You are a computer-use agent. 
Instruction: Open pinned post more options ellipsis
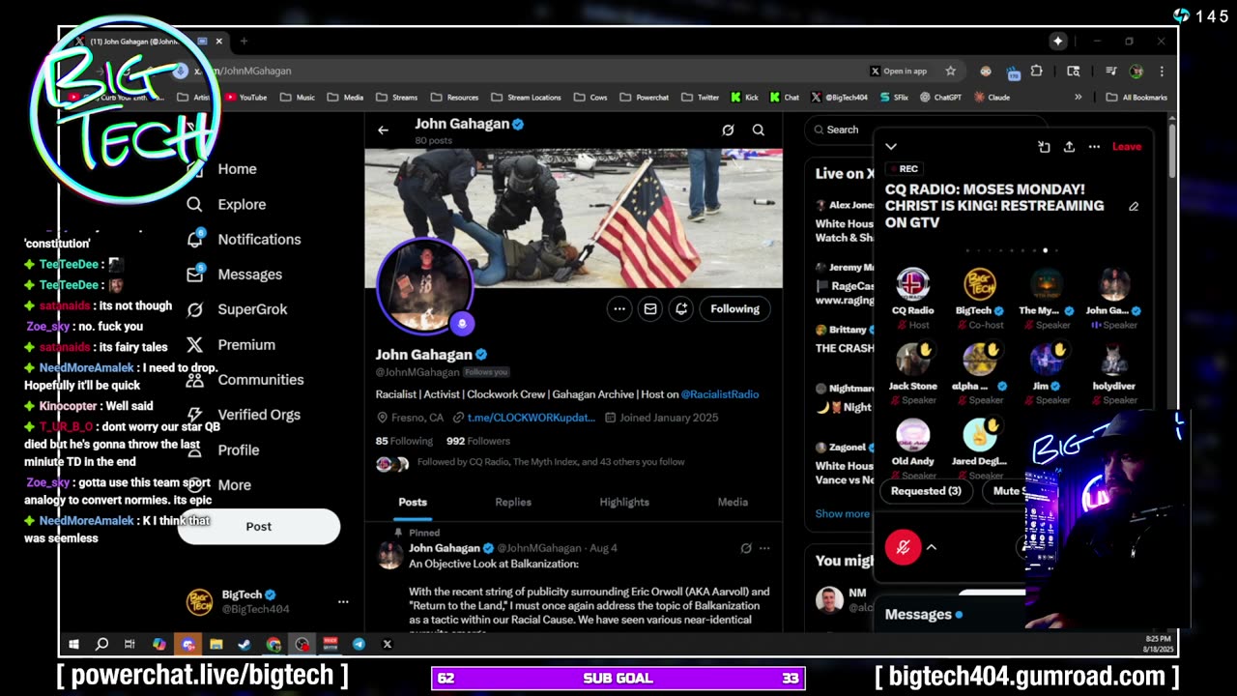pos(764,548)
